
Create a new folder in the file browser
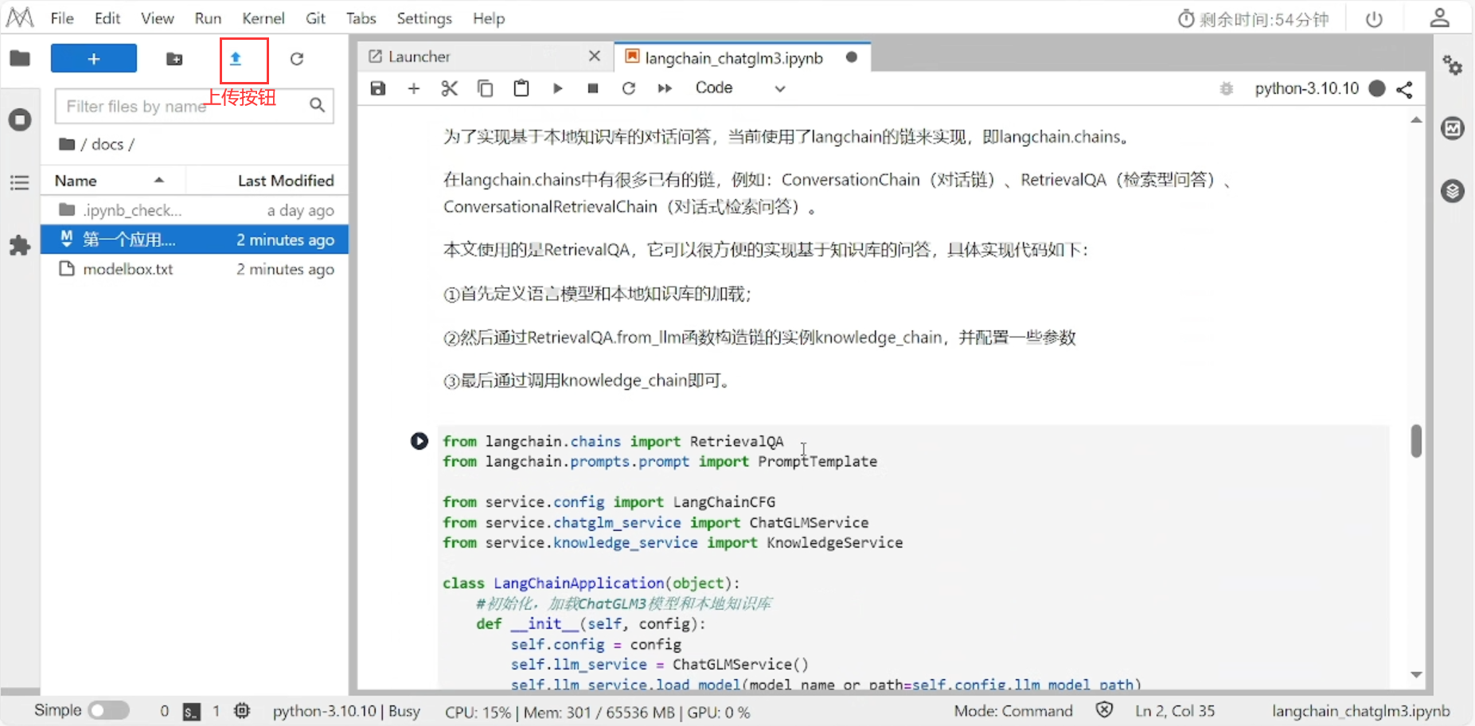[x=174, y=58]
